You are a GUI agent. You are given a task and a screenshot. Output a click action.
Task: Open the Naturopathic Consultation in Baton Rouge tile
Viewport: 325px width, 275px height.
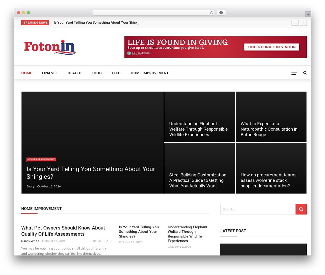[271, 117]
